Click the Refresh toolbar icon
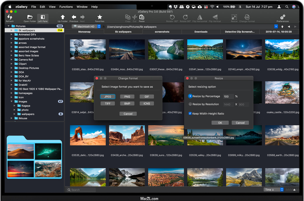Viewport: 304px width, 201px height. tap(10, 17)
